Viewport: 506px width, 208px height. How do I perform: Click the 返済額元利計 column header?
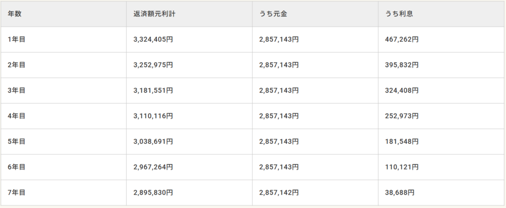(x=155, y=14)
